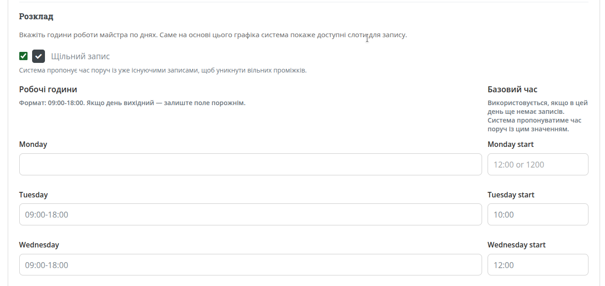Focus the Wednesday start time field
Image resolution: width=605 pixels, height=286 pixels.
[x=538, y=265]
